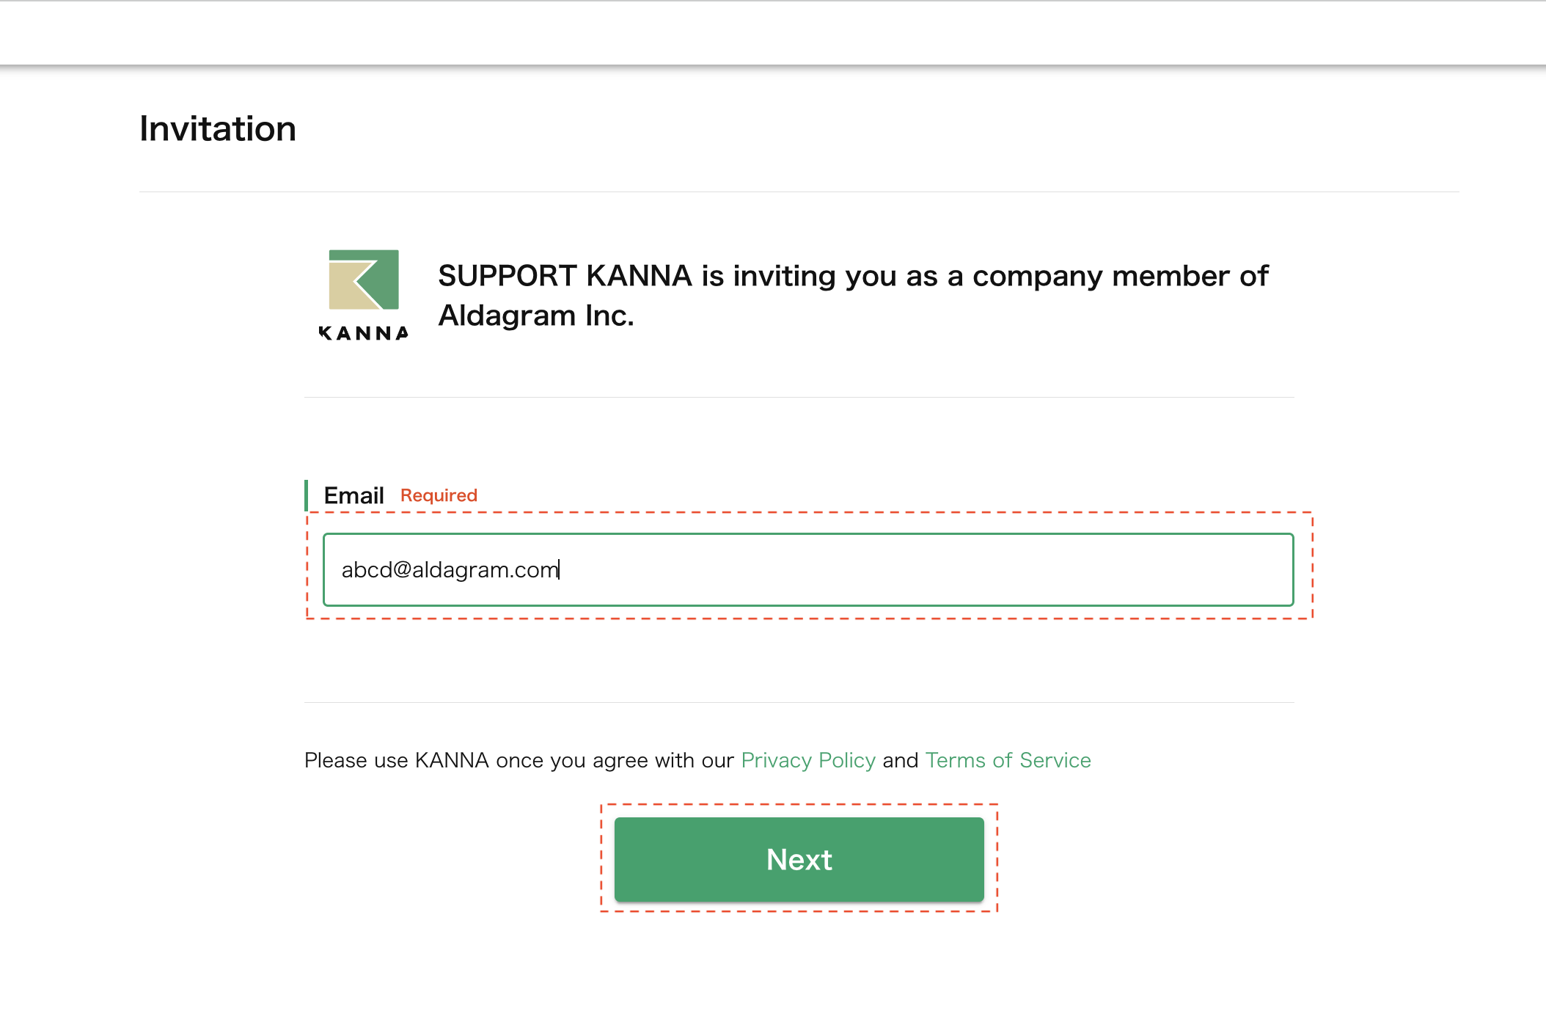Click the green accent bar beside Email label

pyautogui.click(x=306, y=495)
